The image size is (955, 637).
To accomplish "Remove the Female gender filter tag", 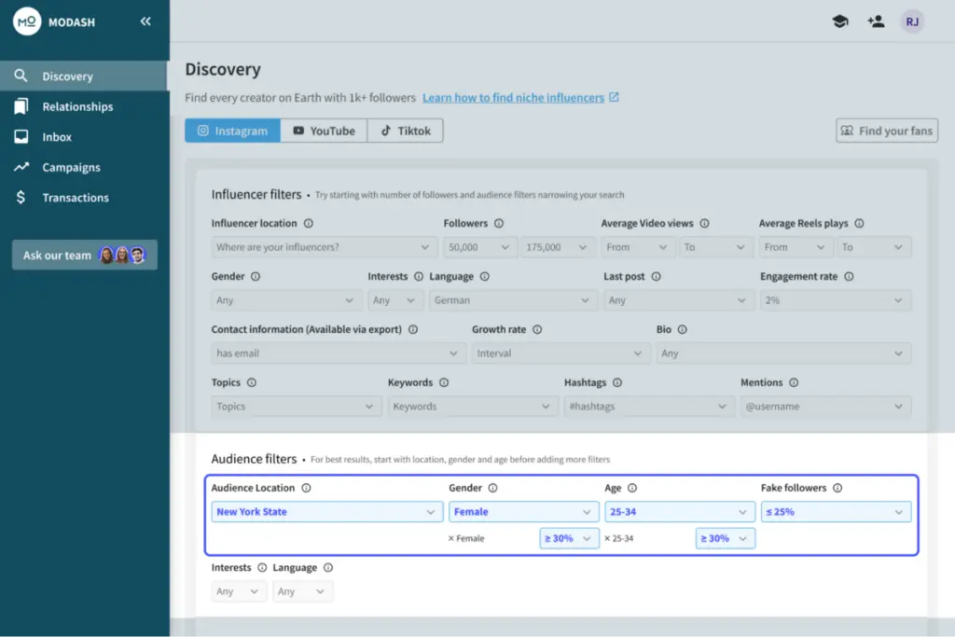I will click(x=451, y=538).
